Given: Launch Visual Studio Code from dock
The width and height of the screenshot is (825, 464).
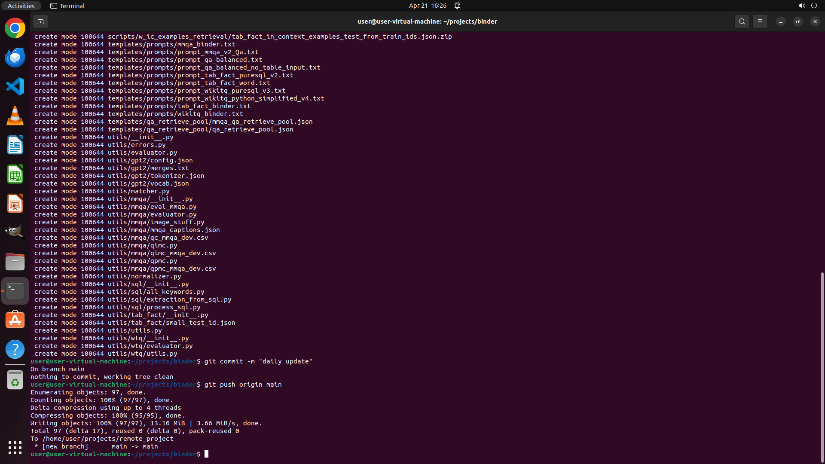Looking at the screenshot, I should 15,86.
